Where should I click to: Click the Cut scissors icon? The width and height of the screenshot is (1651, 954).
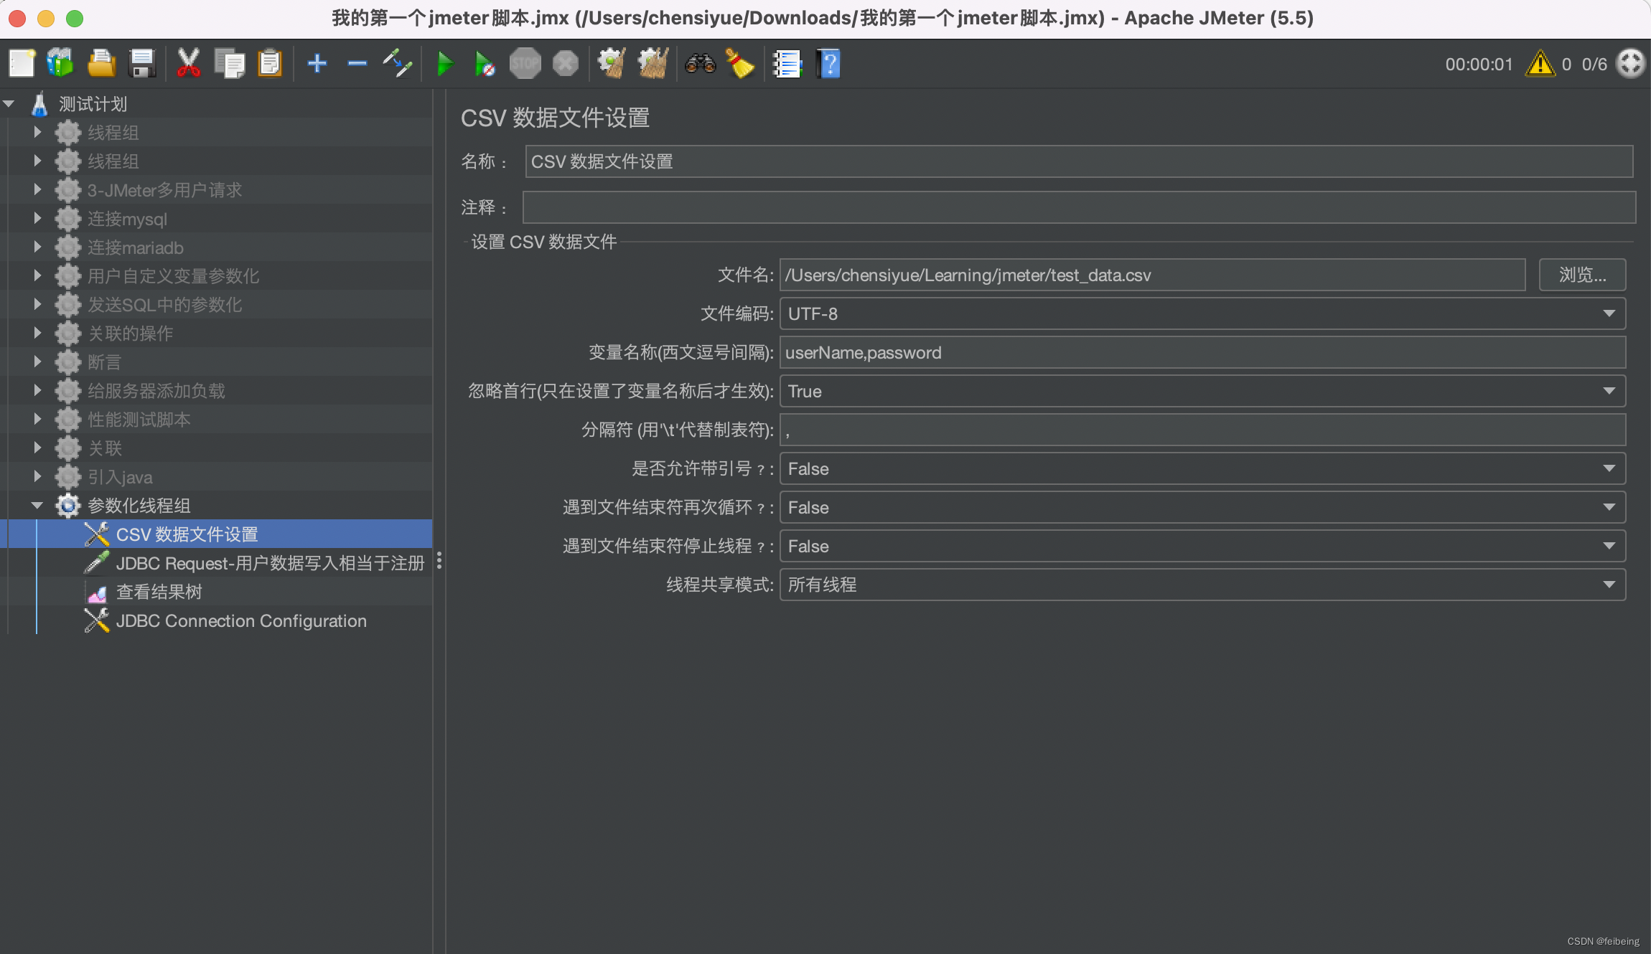(x=188, y=63)
